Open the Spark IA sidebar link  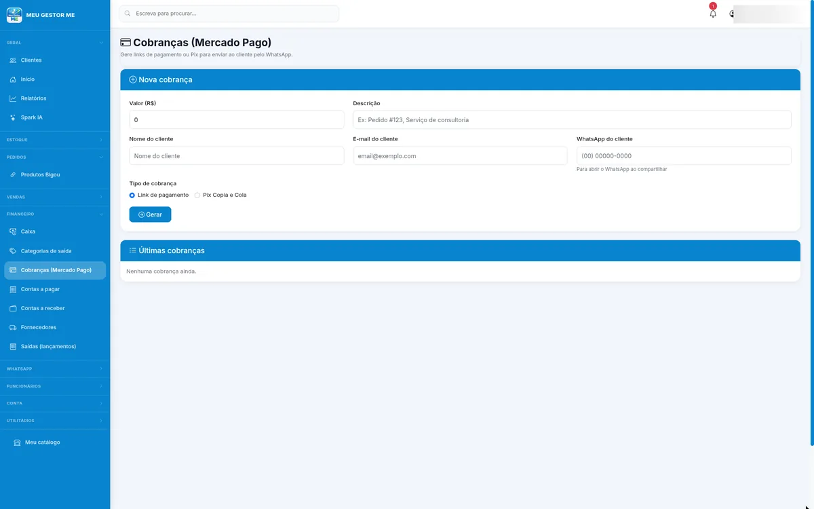coord(55,117)
